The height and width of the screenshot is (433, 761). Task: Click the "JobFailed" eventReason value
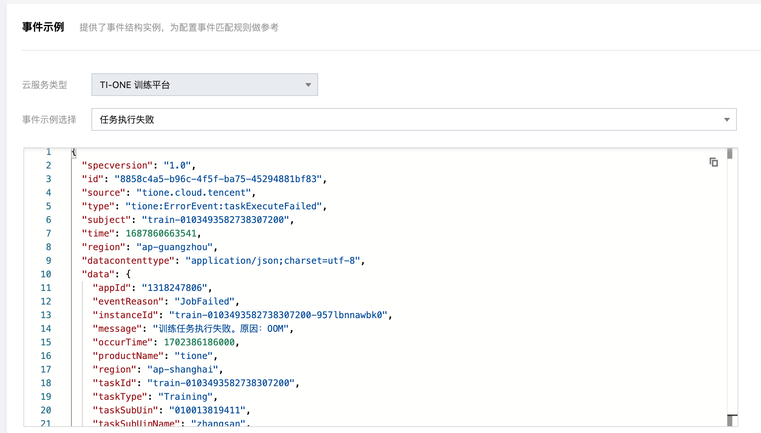(204, 302)
